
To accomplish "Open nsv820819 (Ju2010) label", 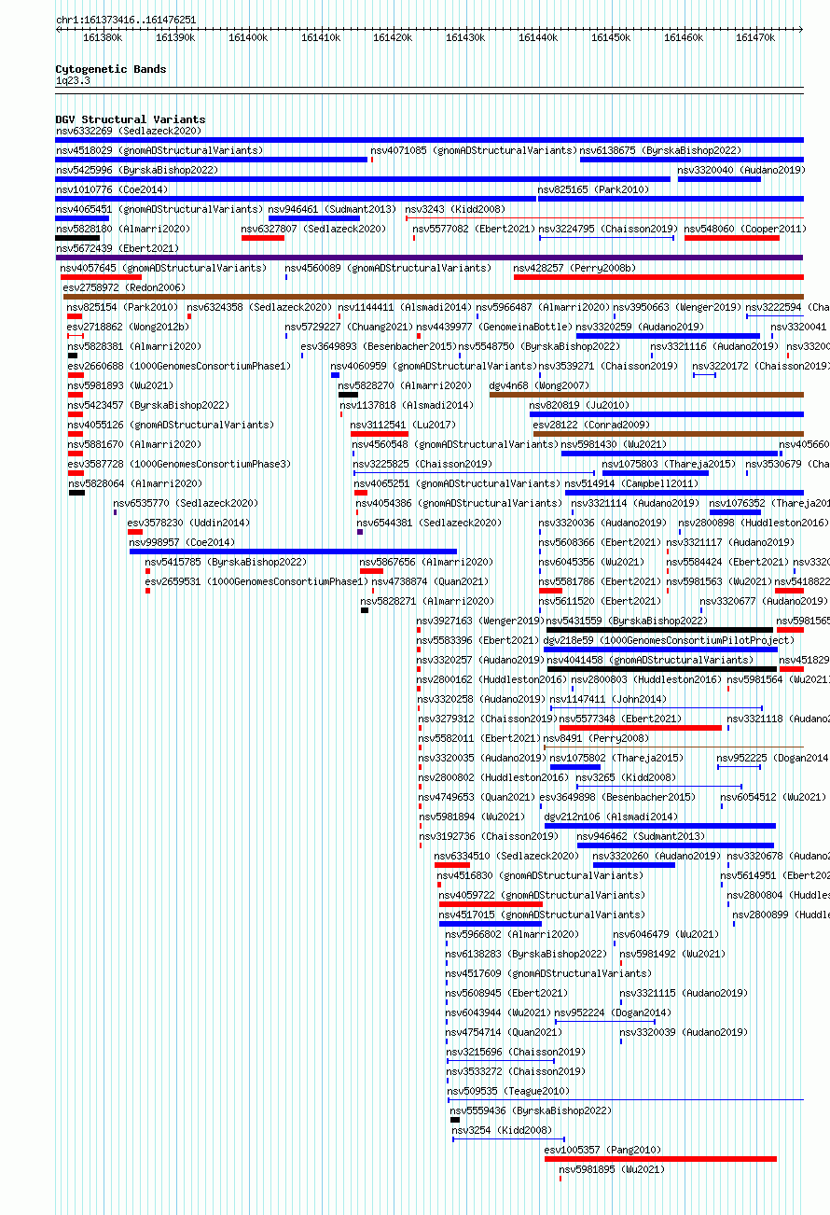I will click(x=579, y=405).
